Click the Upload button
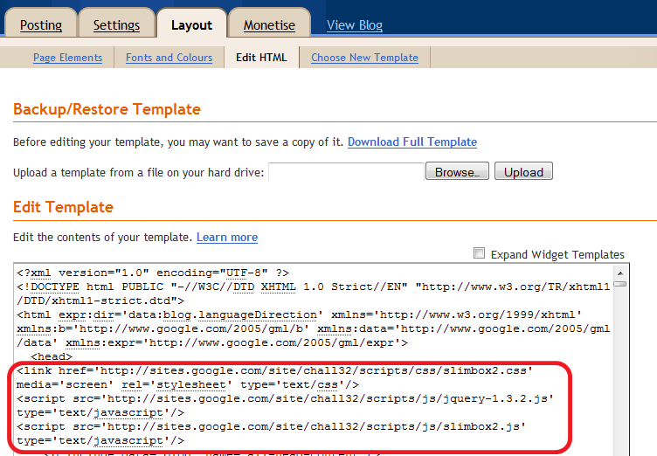 pyautogui.click(x=523, y=171)
